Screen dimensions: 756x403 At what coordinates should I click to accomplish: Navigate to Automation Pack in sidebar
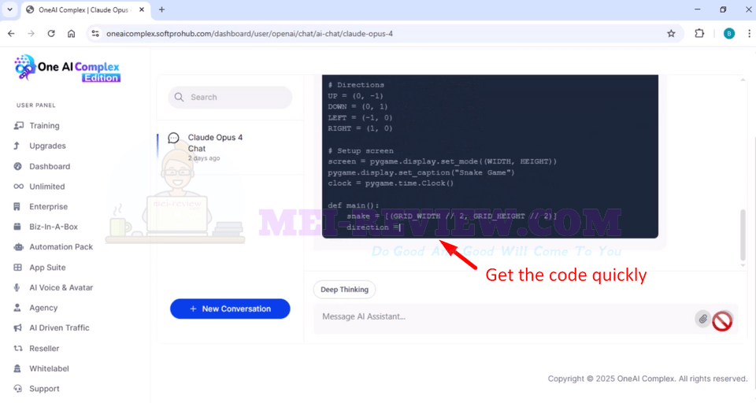click(61, 247)
